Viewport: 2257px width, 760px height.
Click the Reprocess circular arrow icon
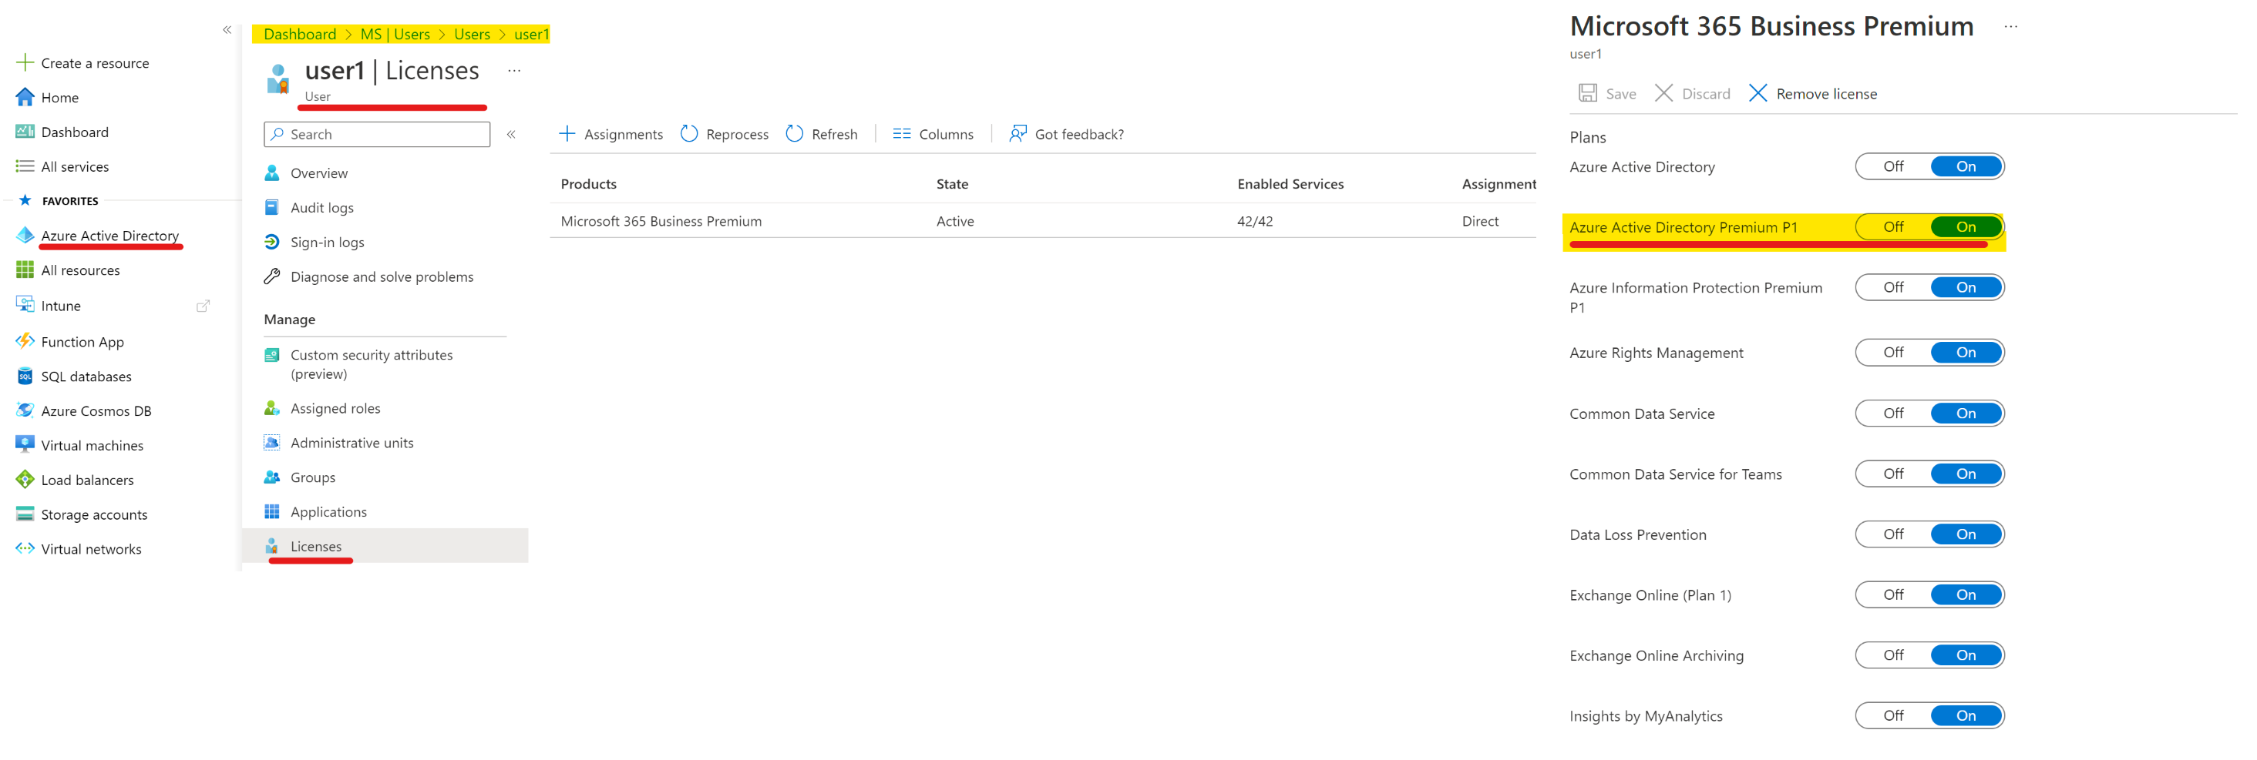click(x=688, y=133)
